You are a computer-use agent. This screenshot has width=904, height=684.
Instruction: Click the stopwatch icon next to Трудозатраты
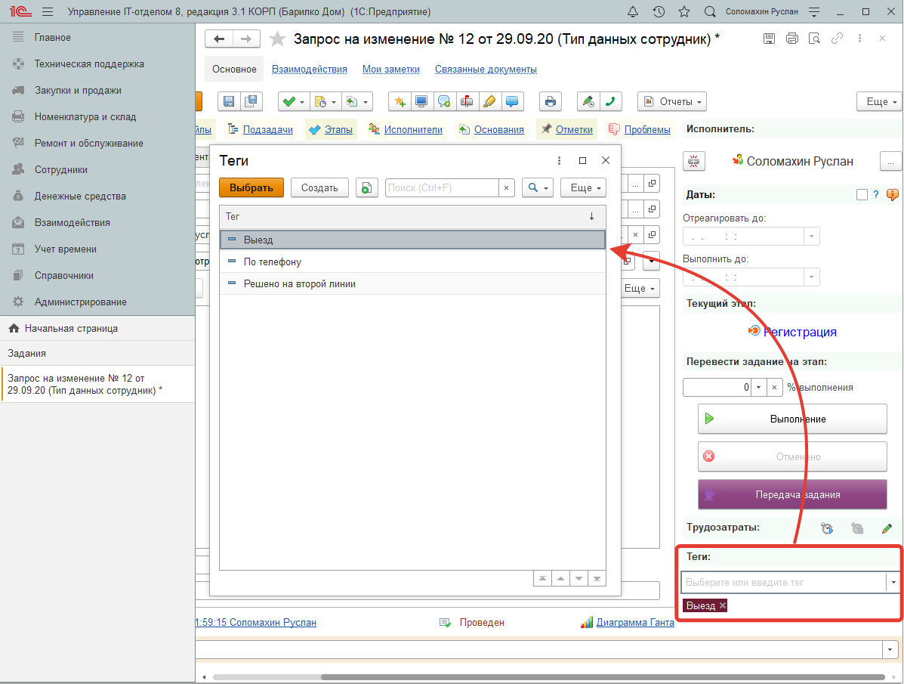point(827,528)
